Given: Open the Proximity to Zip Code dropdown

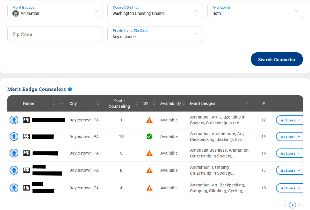Looking at the screenshot, I should click(155, 34).
